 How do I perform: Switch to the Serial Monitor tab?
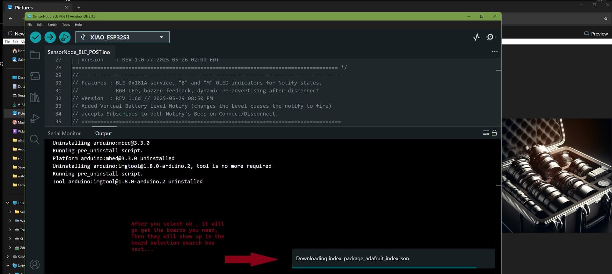click(64, 133)
